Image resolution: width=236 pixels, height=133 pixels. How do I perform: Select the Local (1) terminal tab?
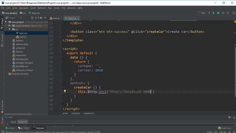pos(22,122)
